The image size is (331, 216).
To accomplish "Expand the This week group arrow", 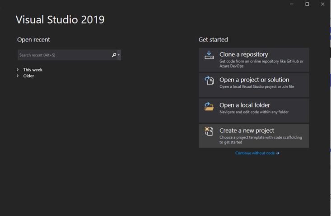I will click(18, 70).
